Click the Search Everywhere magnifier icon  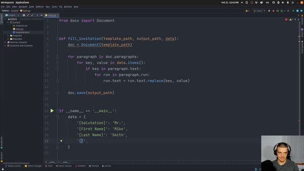click(x=293, y=11)
